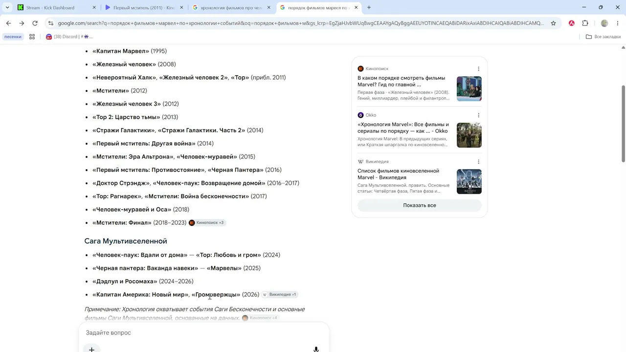Open the Кинопоиск source options menu

tap(478, 69)
